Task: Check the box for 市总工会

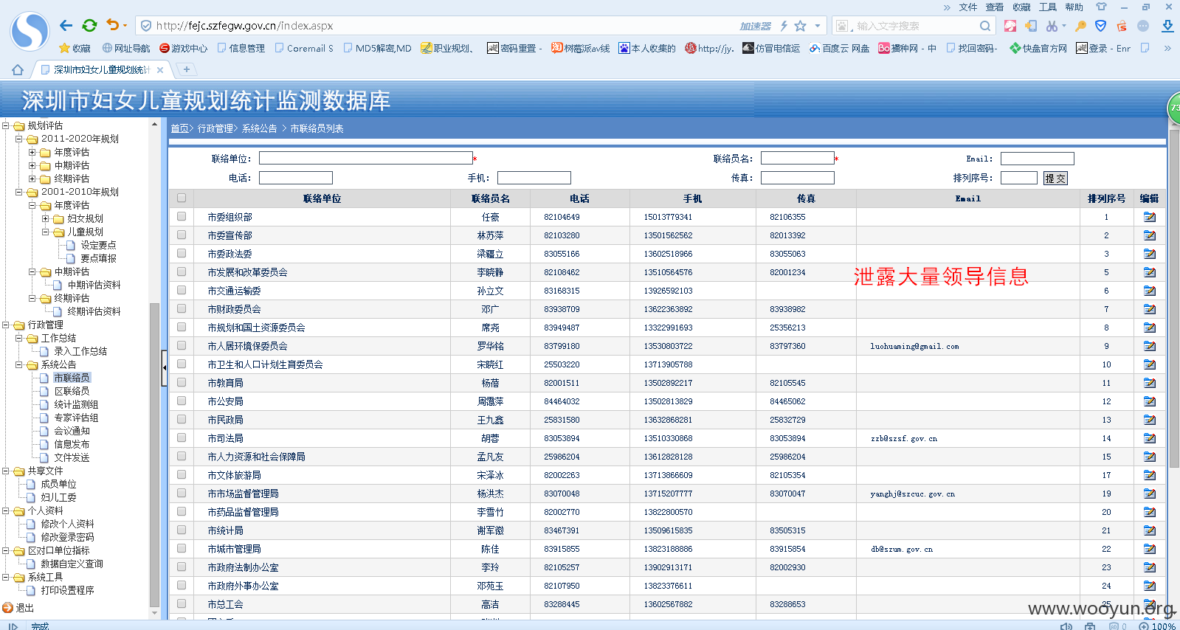Action: click(182, 603)
